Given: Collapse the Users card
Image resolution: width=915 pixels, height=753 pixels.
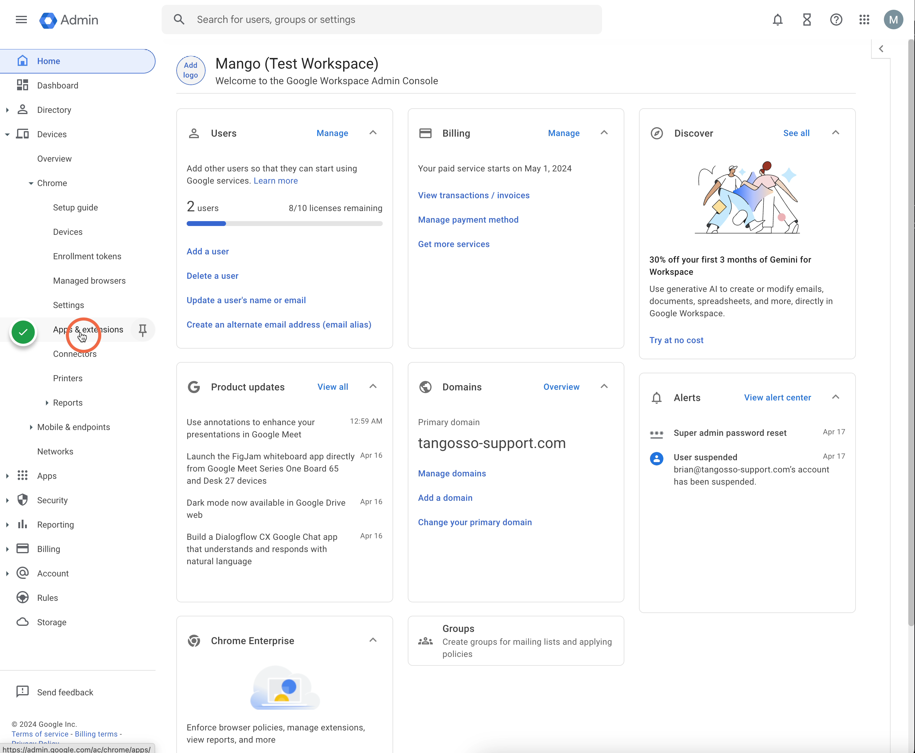Looking at the screenshot, I should click(x=373, y=133).
